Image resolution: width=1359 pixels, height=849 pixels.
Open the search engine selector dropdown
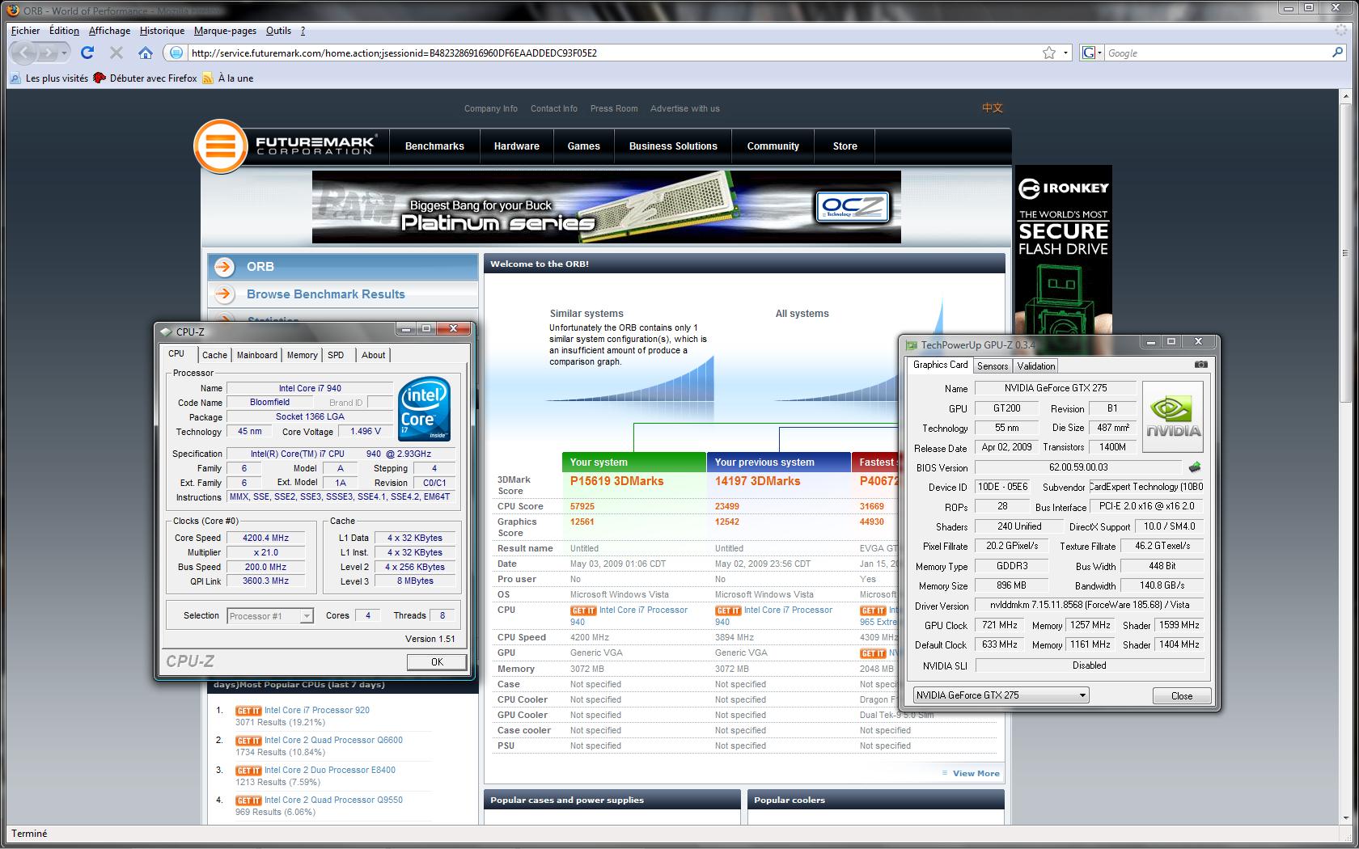point(1099,53)
